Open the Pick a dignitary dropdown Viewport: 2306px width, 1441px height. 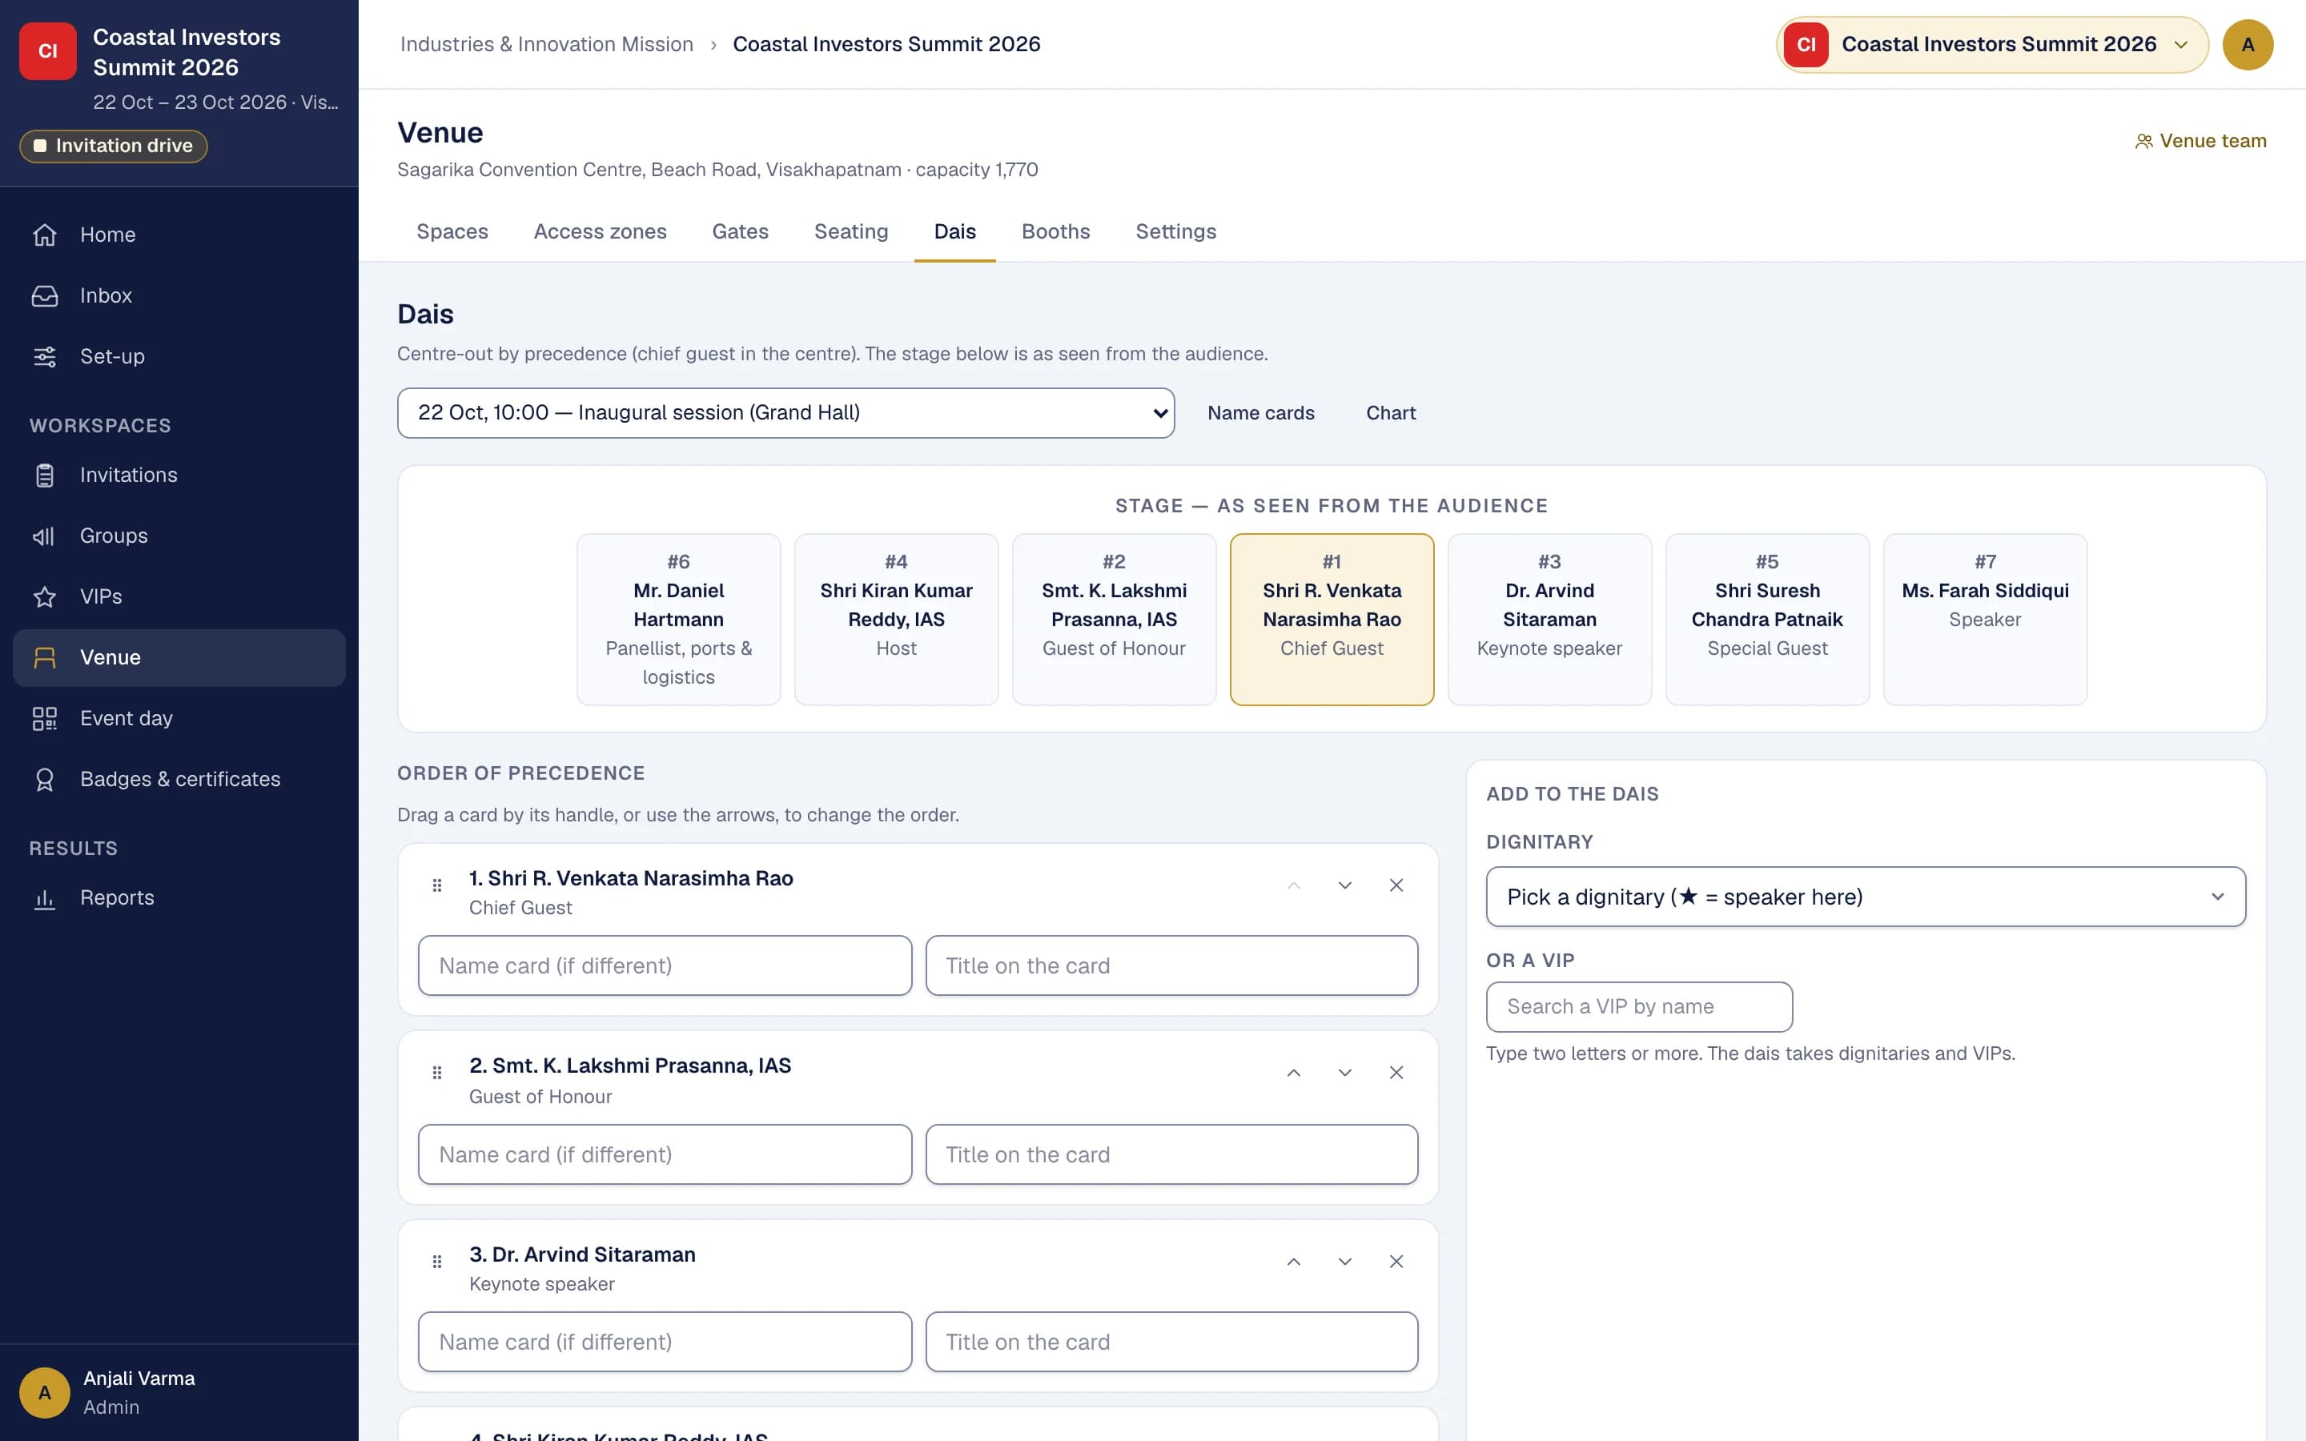click(x=1865, y=896)
